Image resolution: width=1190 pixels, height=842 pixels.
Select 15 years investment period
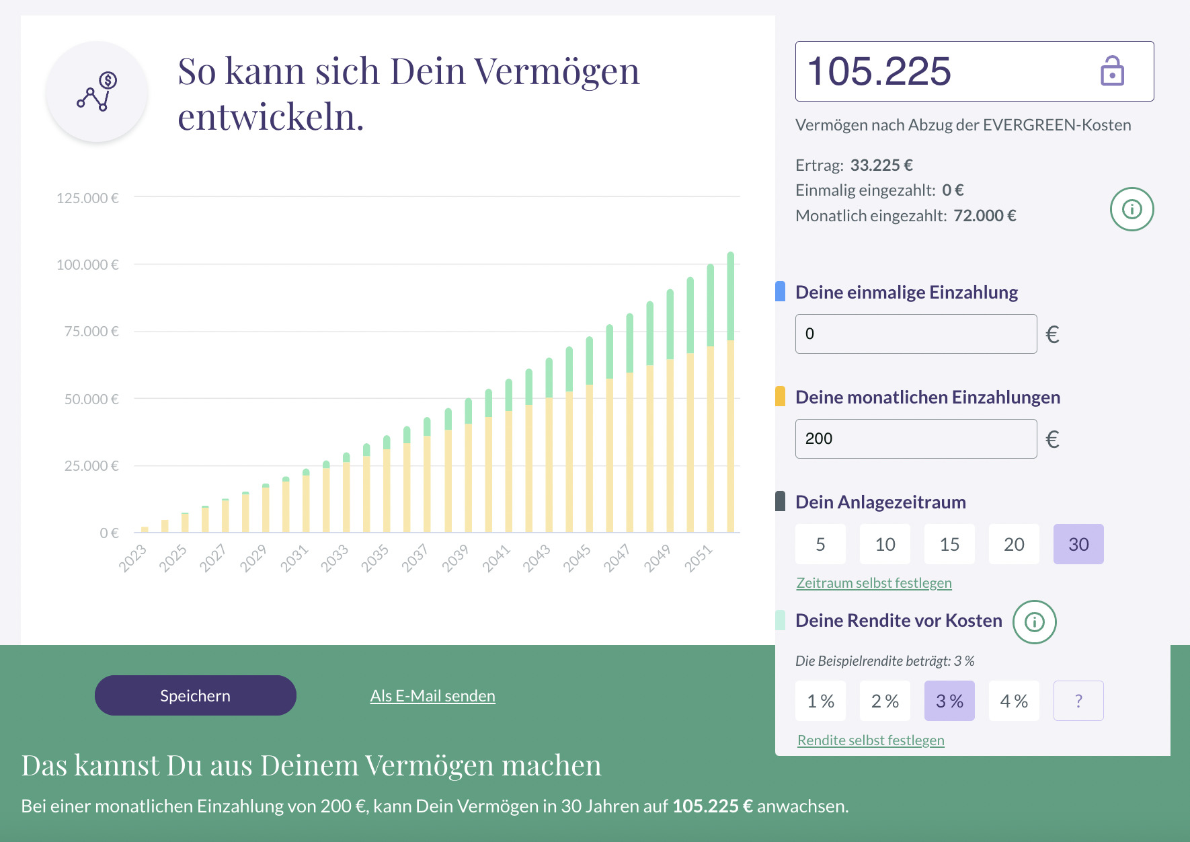[949, 544]
